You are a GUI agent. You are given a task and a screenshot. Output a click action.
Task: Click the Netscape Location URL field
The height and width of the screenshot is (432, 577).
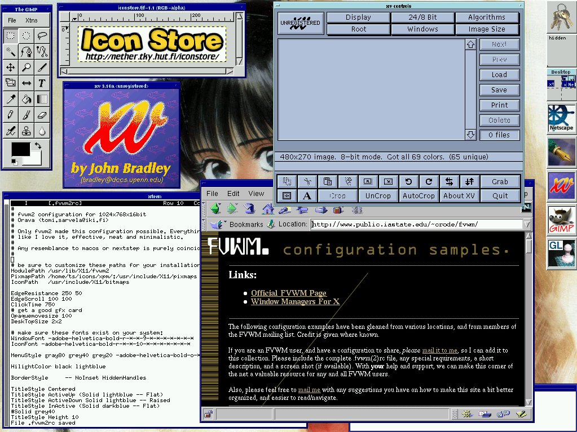click(x=417, y=224)
